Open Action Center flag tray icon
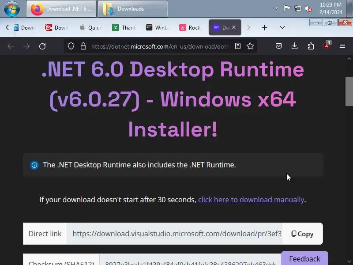Image resolution: width=353 pixels, height=265 pixels. click(287, 8)
